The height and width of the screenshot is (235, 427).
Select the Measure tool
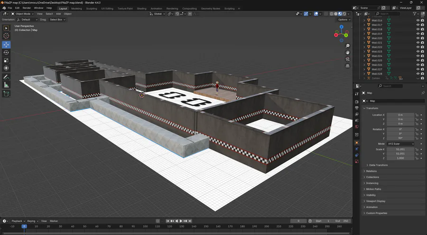tap(6, 85)
